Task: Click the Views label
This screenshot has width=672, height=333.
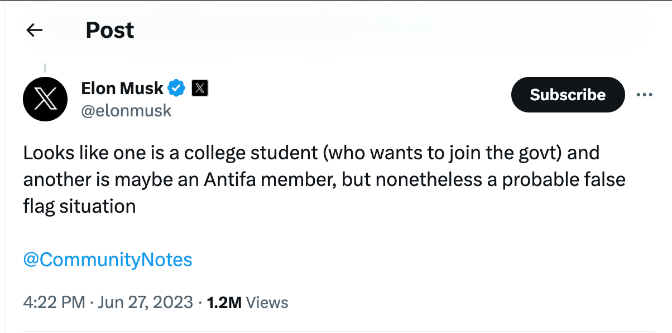Action: tap(267, 302)
